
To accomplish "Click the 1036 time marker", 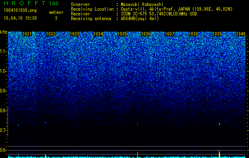I will click(x=146, y=34).
